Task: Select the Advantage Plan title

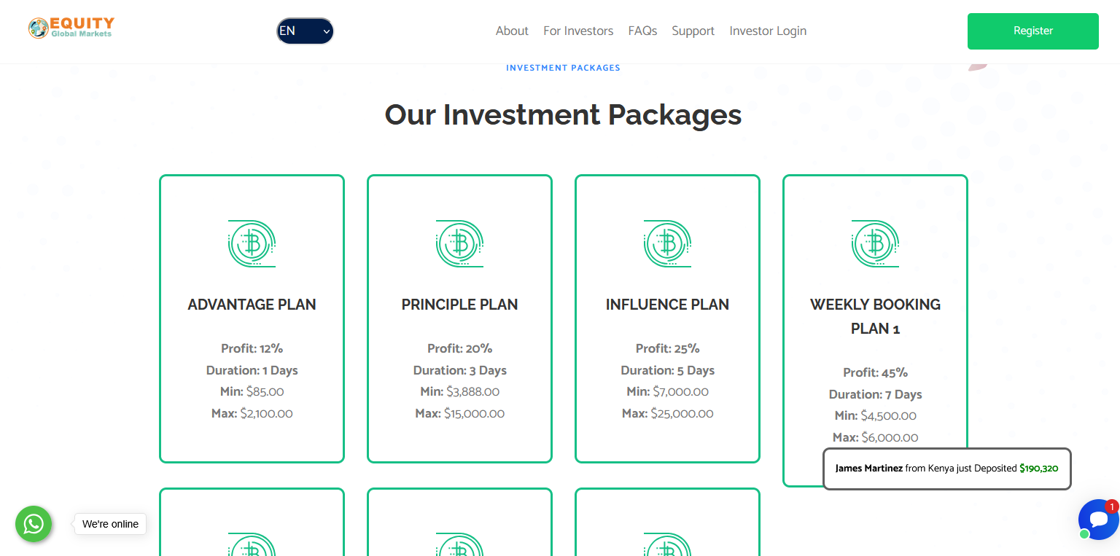Action: coord(252,305)
